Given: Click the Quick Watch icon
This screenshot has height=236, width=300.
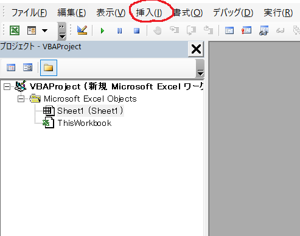Looking at the screenshot, I should click(x=280, y=31).
